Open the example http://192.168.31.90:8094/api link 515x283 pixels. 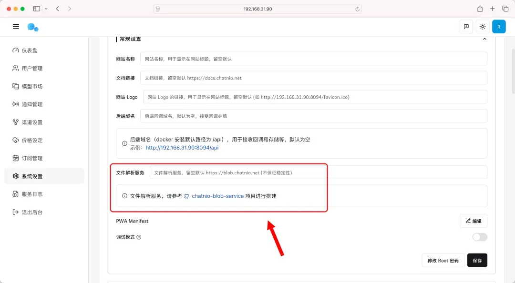(182, 148)
